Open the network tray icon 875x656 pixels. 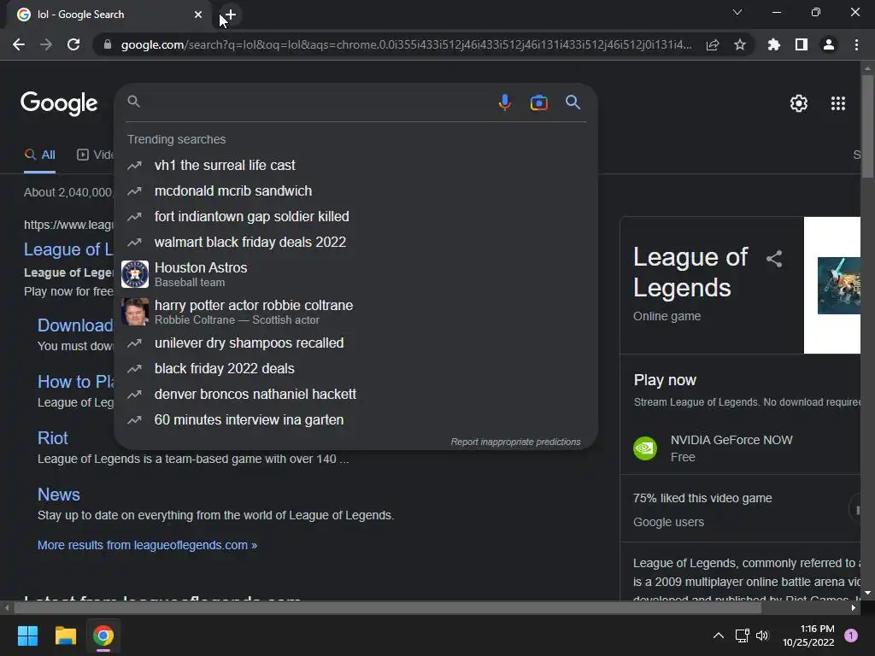point(742,635)
